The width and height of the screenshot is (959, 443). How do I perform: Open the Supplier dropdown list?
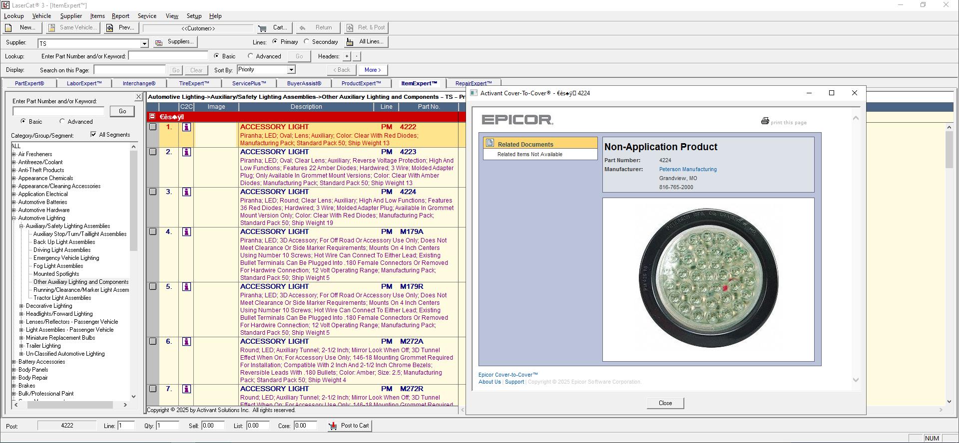pos(144,43)
